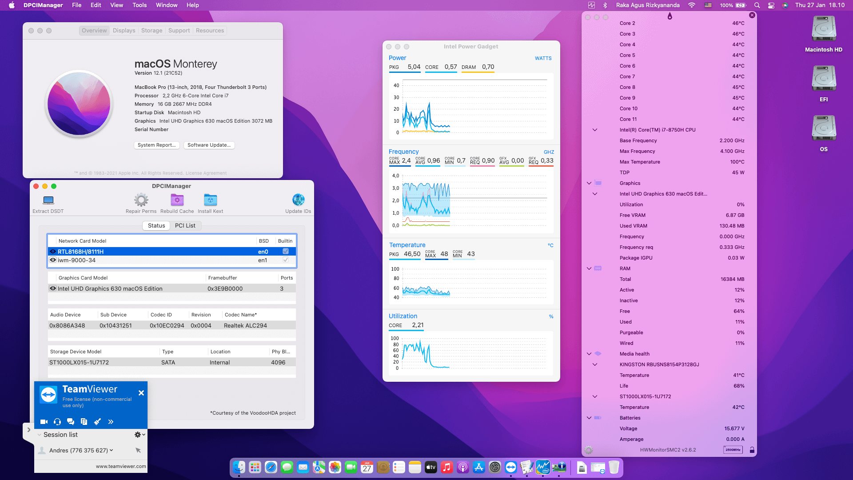This screenshot has width=853, height=480.
Task: Click the 2500MHz indicator in HWMonitor
Action: point(733,450)
